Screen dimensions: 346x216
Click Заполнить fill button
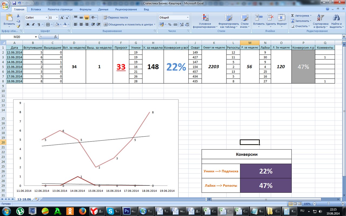tap(301, 21)
